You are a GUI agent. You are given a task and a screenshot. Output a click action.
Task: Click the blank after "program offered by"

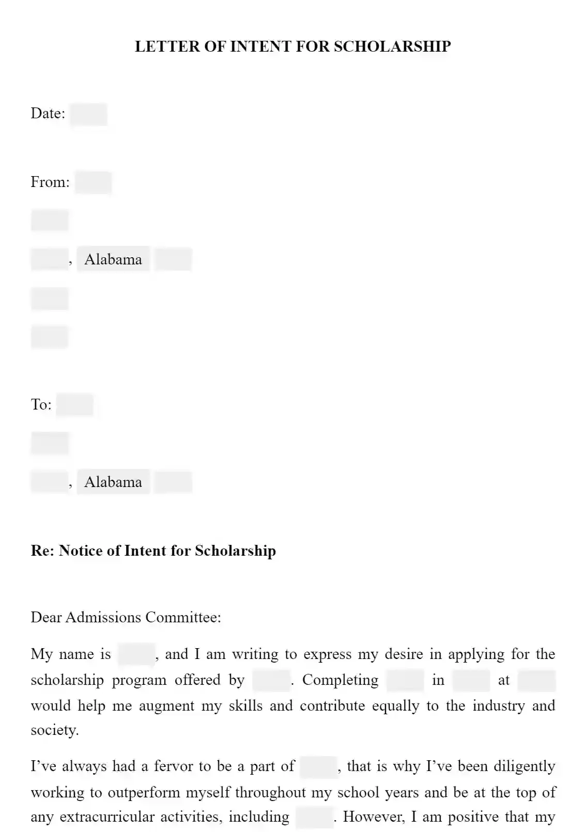tap(271, 680)
